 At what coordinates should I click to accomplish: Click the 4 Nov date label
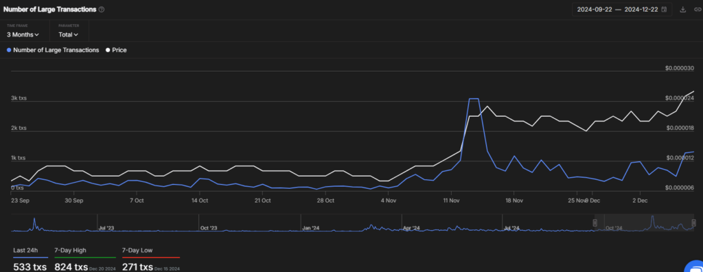coord(389,201)
